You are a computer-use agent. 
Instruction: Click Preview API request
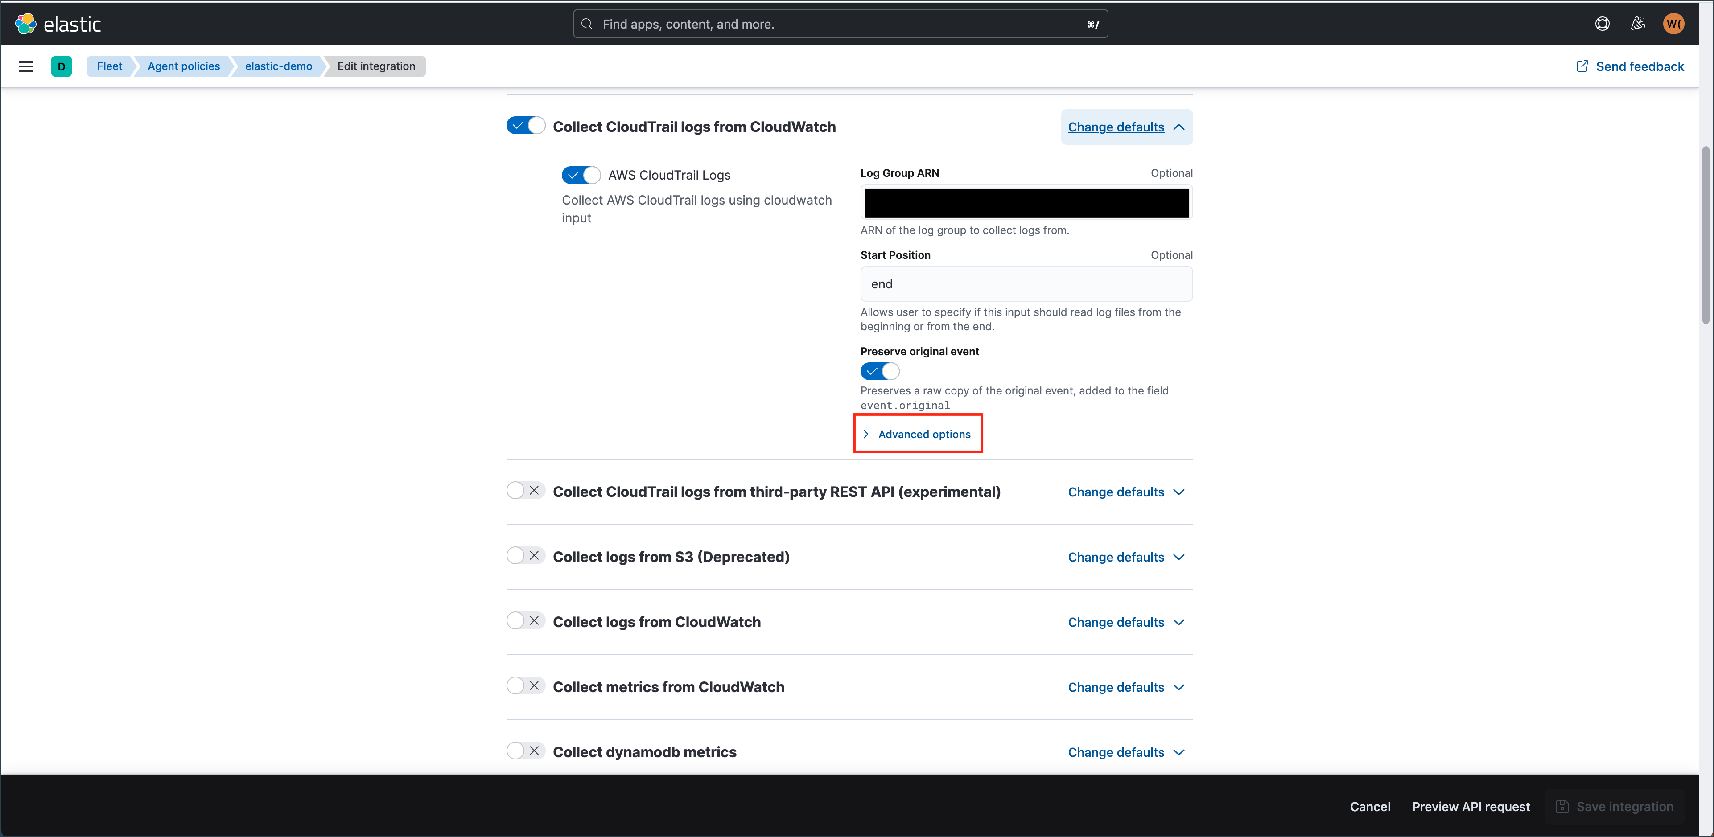tap(1471, 806)
